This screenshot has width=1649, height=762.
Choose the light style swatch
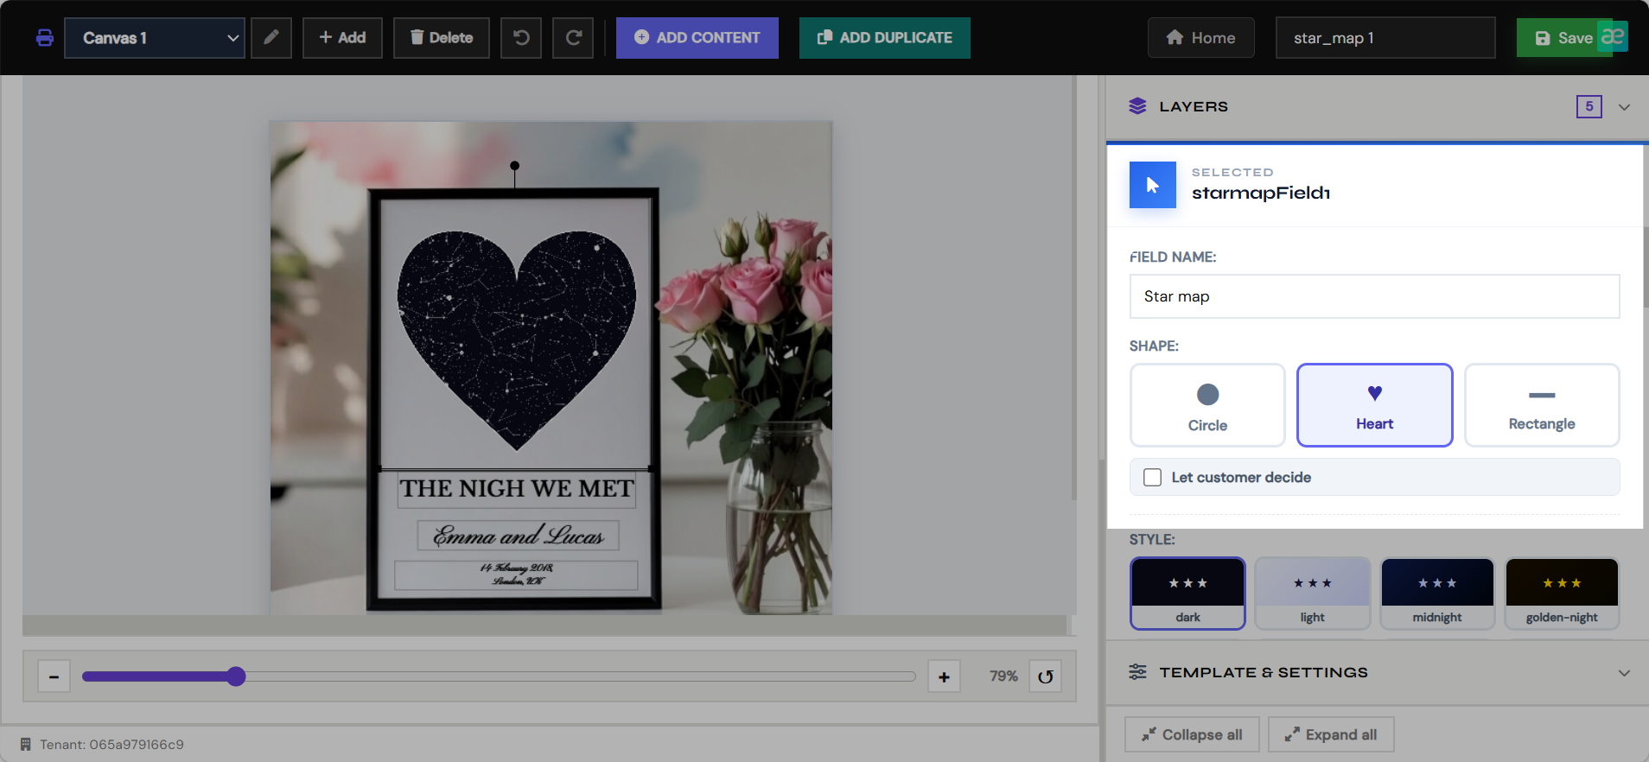pyautogui.click(x=1313, y=594)
